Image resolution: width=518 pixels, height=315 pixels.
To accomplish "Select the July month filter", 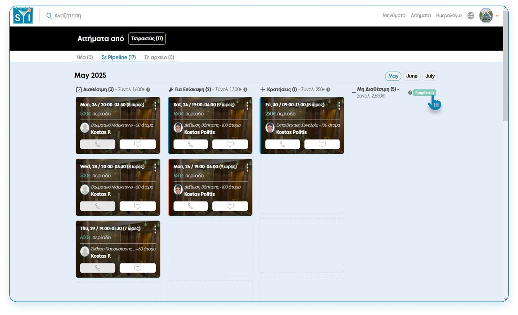I will [x=430, y=76].
